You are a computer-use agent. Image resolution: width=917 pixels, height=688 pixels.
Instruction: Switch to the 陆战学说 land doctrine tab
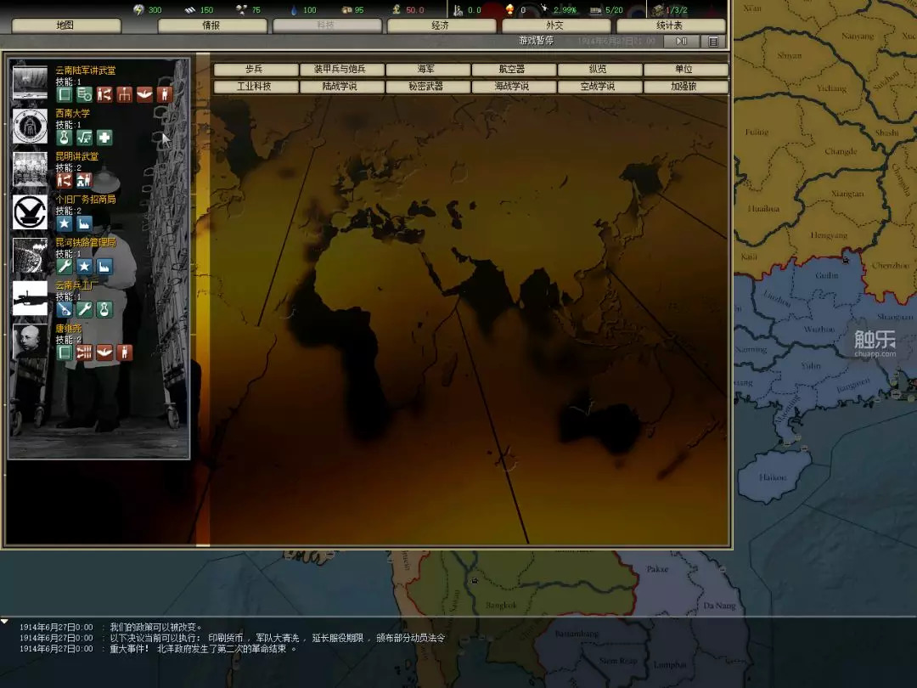340,87
